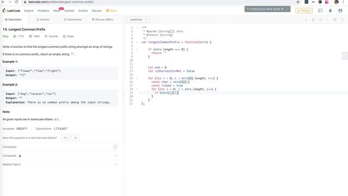This screenshot has height=196, width=348.
Task: Expand the Companies section
Action: coord(116,156)
